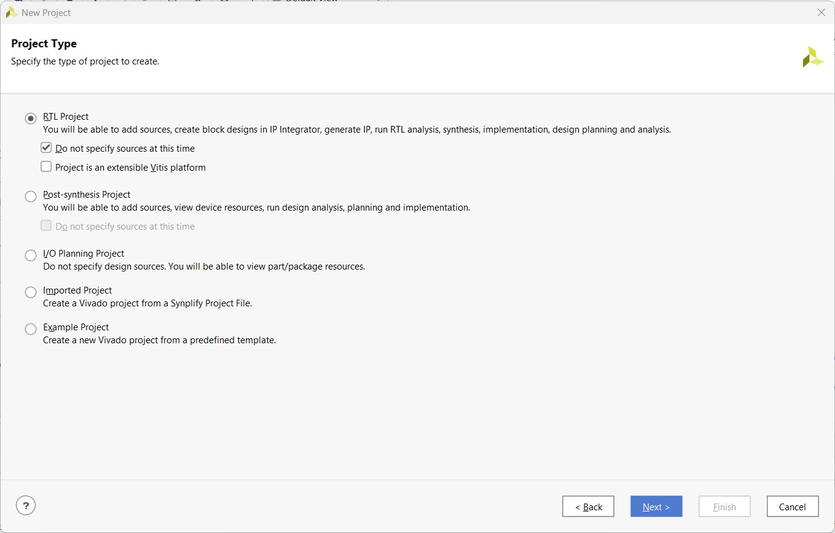Choose the Example Project option
This screenshot has height=533, width=835.
tap(31, 329)
